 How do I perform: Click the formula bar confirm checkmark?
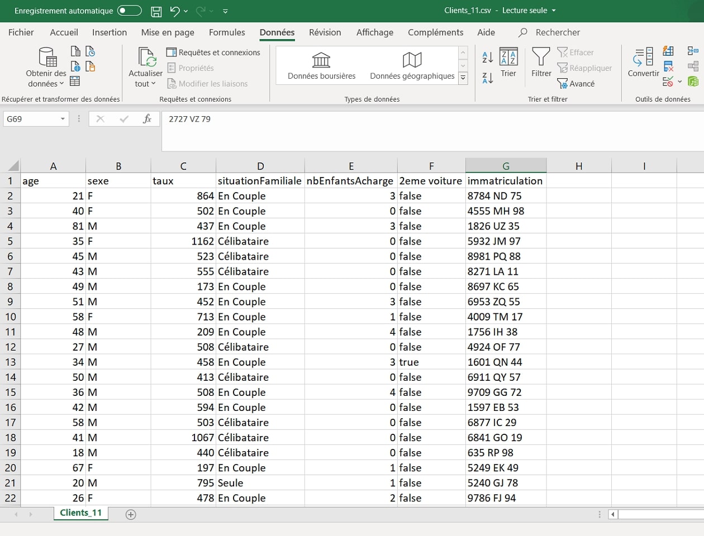pos(124,119)
